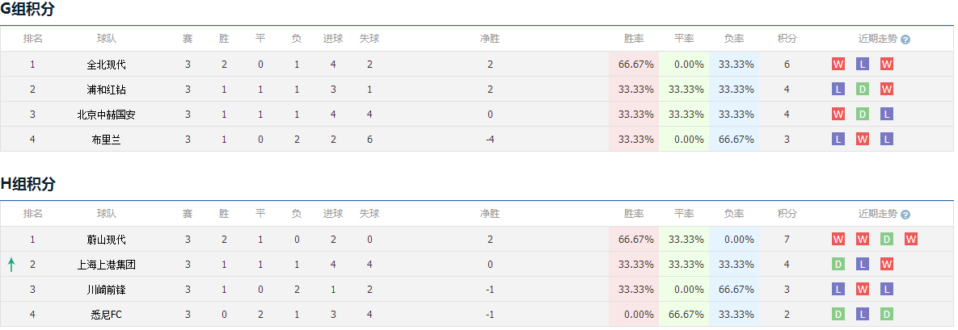The height and width of the screenshot is (330, 958).
Task: Click L badge in 全北现代 recent form
Action: [x=862, y=64]
